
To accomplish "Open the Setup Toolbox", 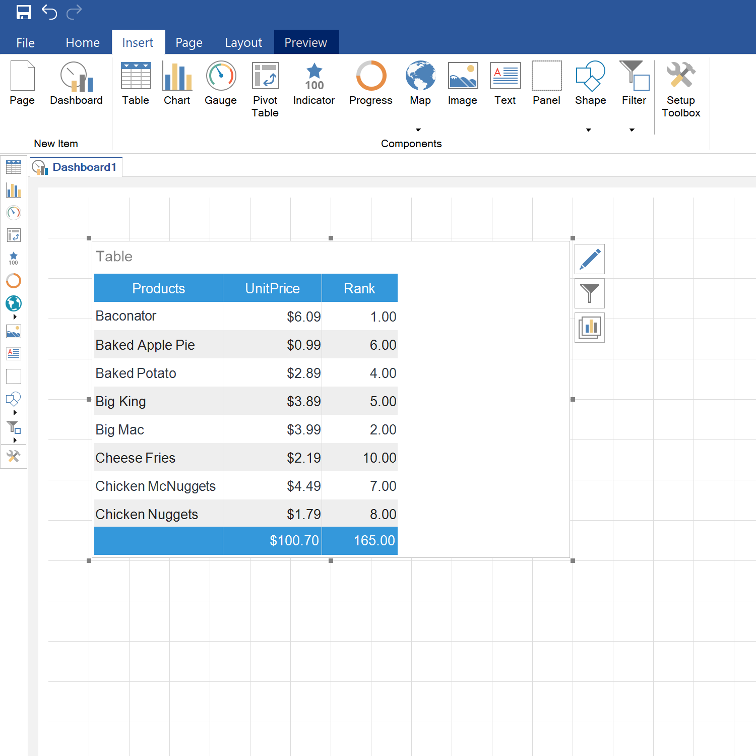I will click(680, 86).
